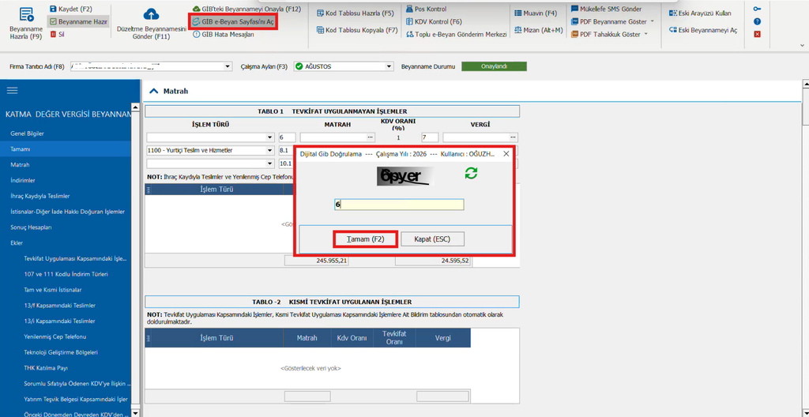Open GİB Hata Mesajları info icon
This screenshot has width=809, height=417.
[196, 35]
